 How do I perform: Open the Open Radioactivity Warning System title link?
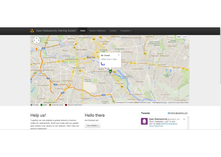(56, 31)
